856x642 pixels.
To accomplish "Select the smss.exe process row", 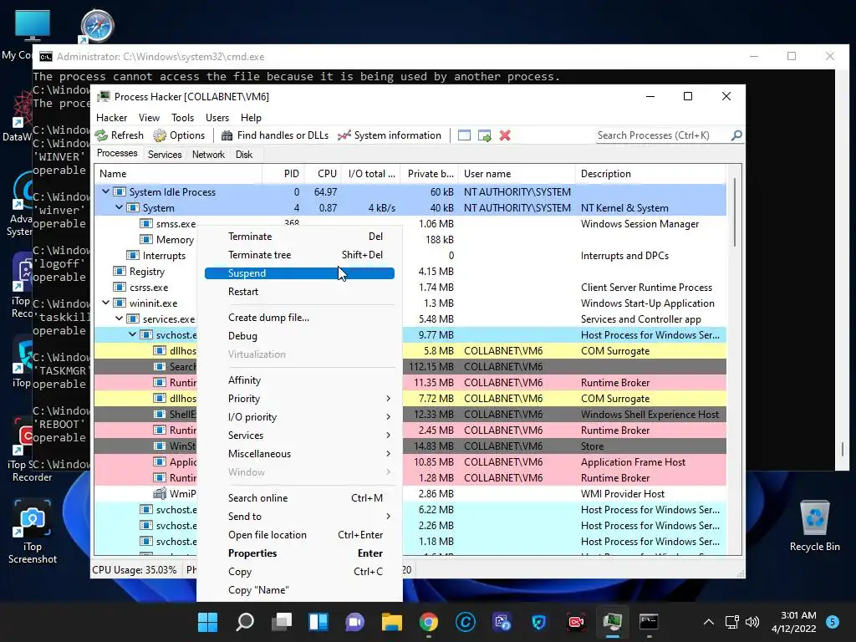I will click(x=410, y=224).
